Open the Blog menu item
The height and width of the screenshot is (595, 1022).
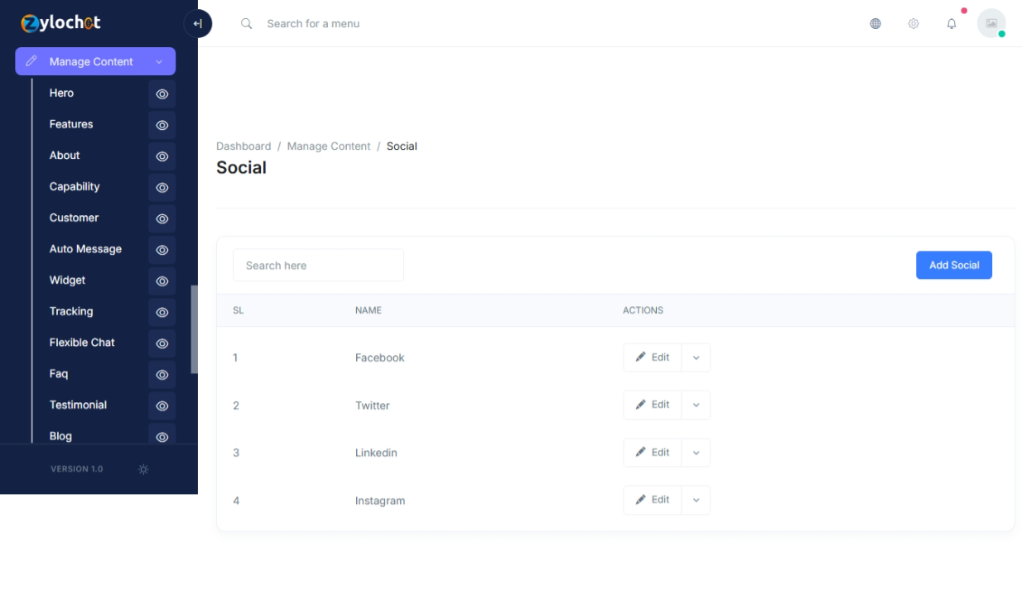pyautogui.click(x=60, y=436)
